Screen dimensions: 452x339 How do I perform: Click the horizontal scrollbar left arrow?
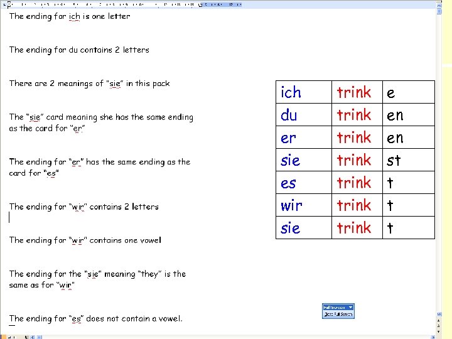point(33,337)
